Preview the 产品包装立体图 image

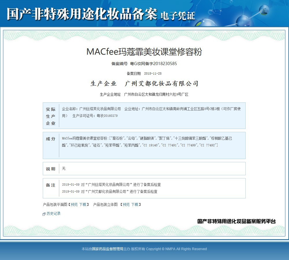click(126, 204)
